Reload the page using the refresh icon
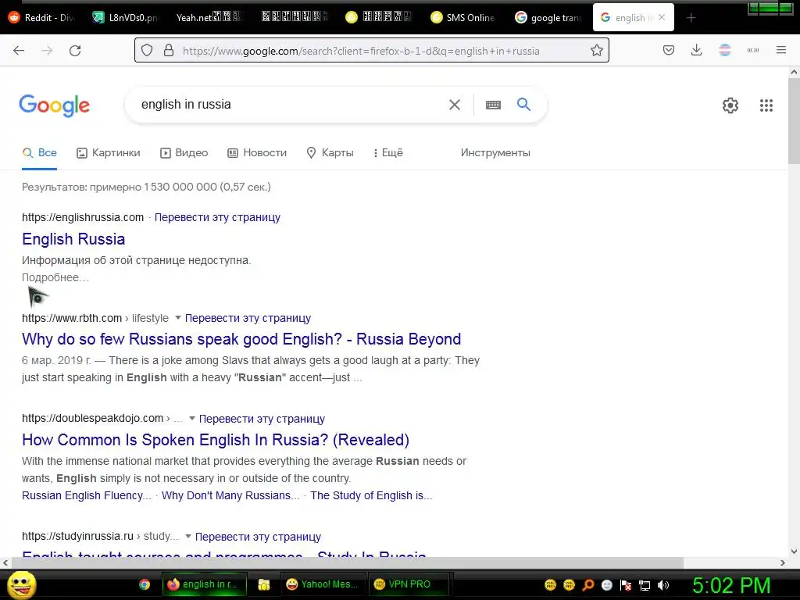Image resolution: width=800 pixels, height=600 pixels. pyautogui.click(x=75, y=51)
